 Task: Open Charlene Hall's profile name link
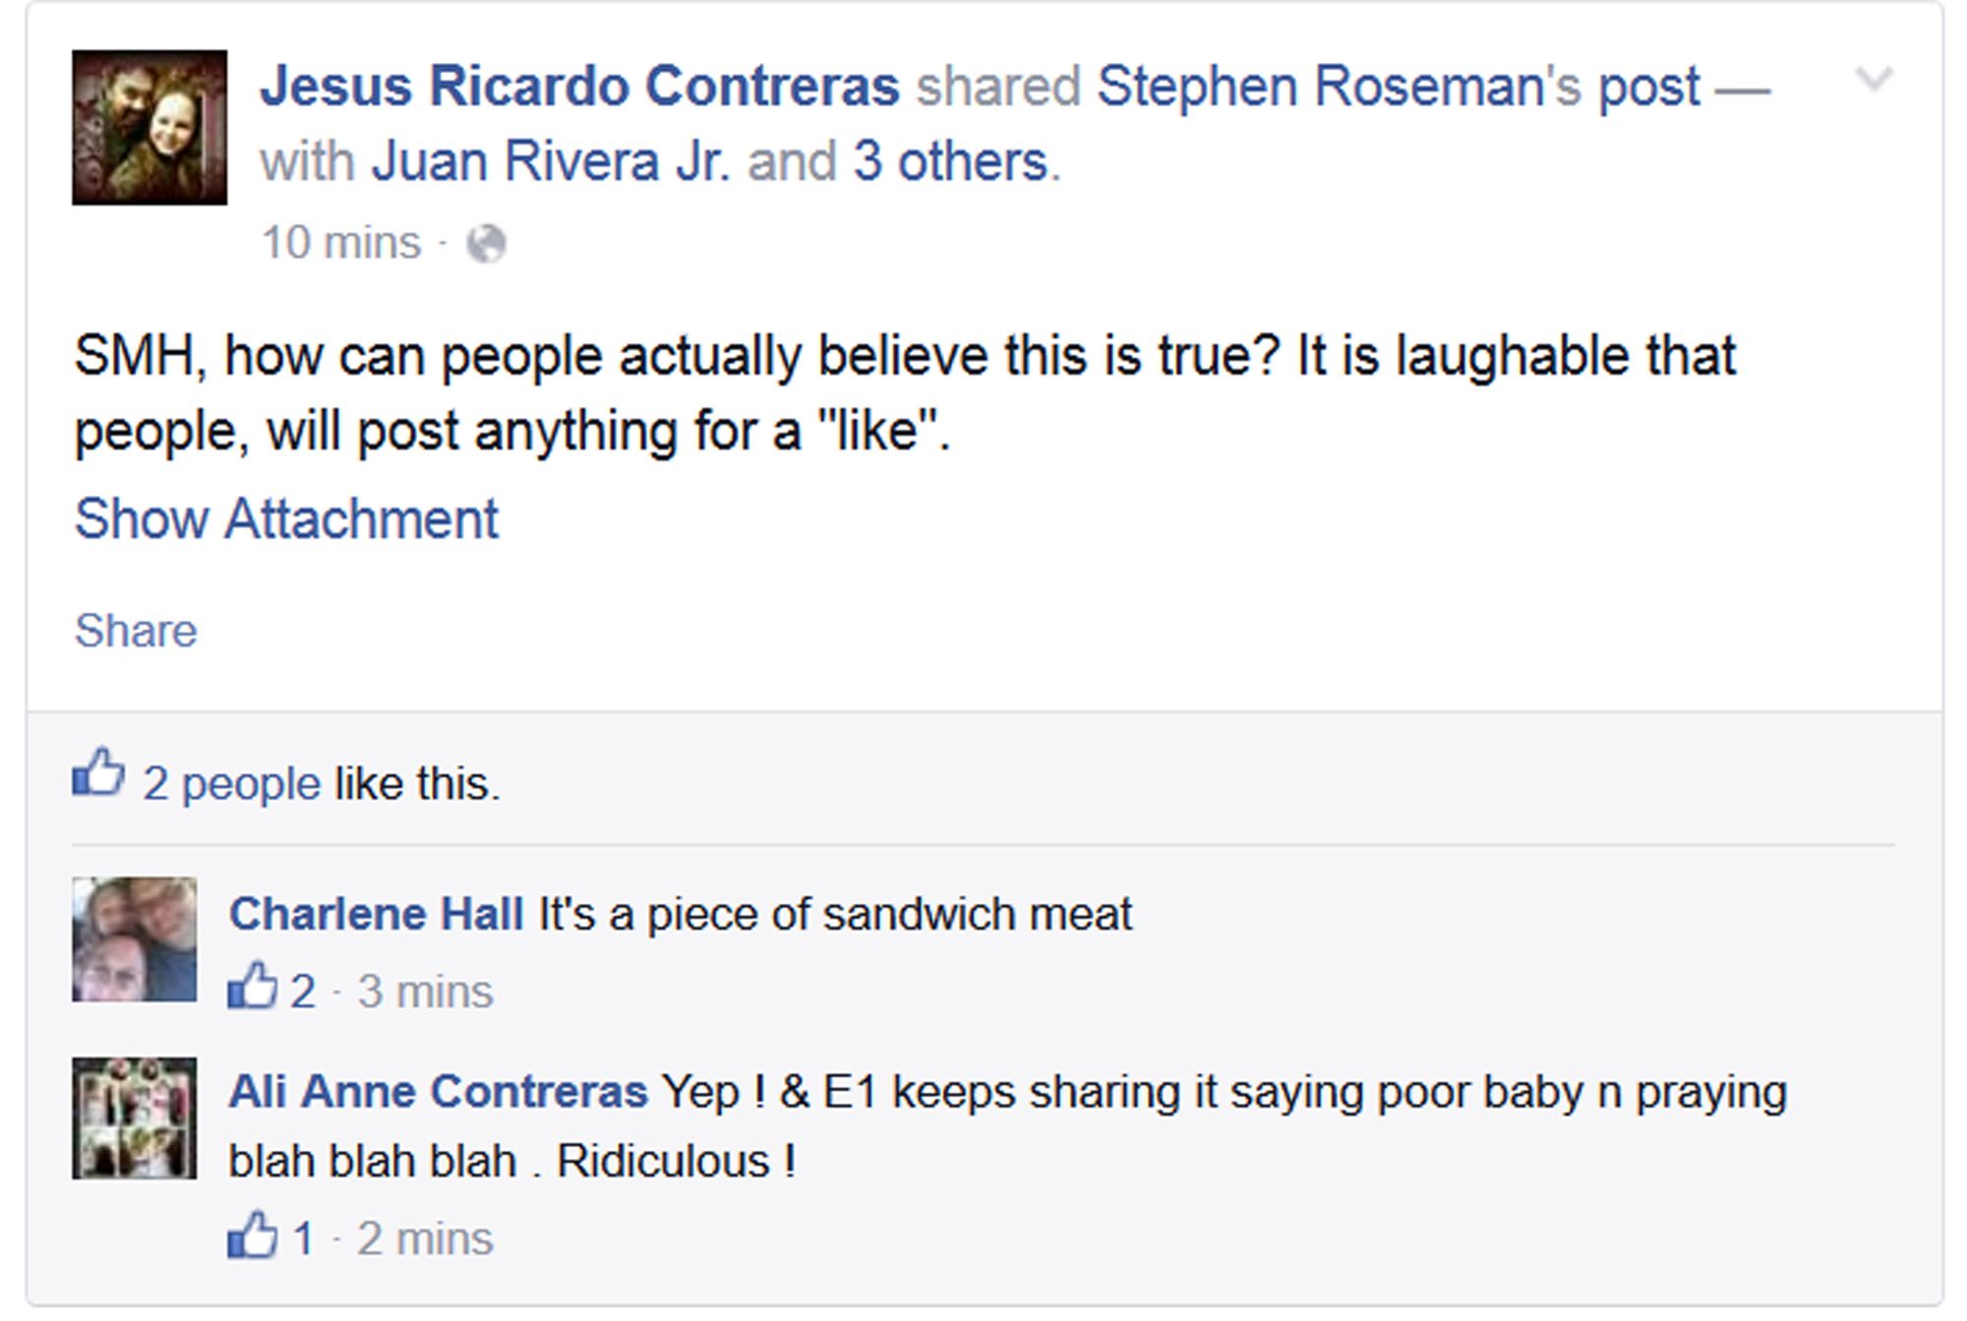pyautogui.click(x=376, y=914)
